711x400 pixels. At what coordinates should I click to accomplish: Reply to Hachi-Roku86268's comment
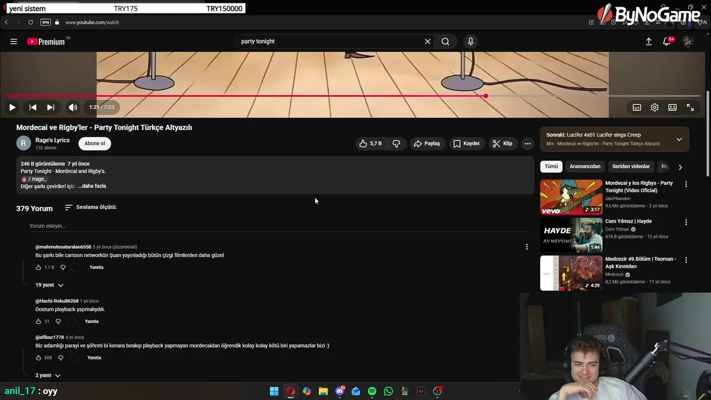[x=92, y=321]
